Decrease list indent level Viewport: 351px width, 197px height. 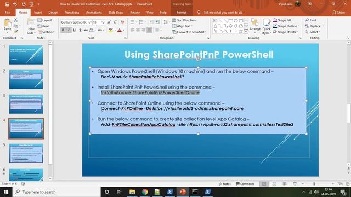point(152,22)
